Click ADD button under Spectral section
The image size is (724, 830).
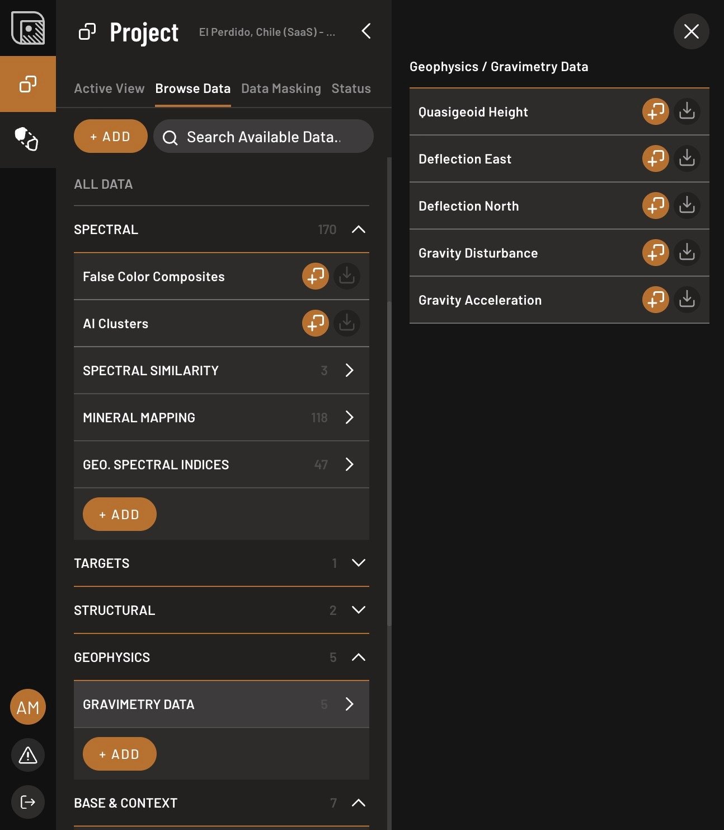[120, 514]
